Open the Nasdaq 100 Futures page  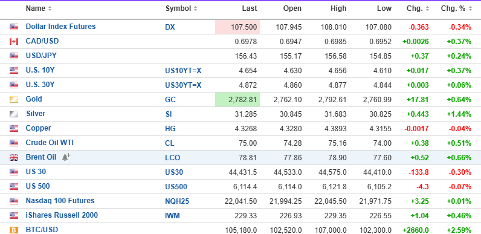[60, 201]
